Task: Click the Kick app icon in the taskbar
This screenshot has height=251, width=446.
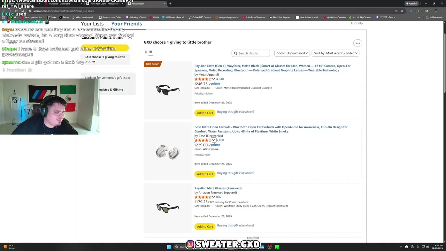Action: 277,247
